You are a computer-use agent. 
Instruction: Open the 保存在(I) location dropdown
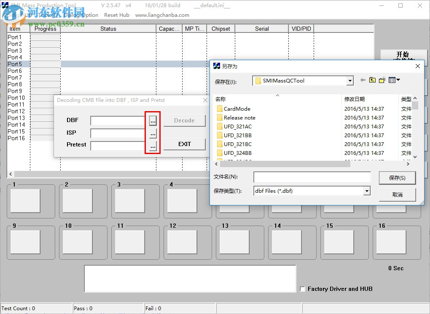pos(349,80)
